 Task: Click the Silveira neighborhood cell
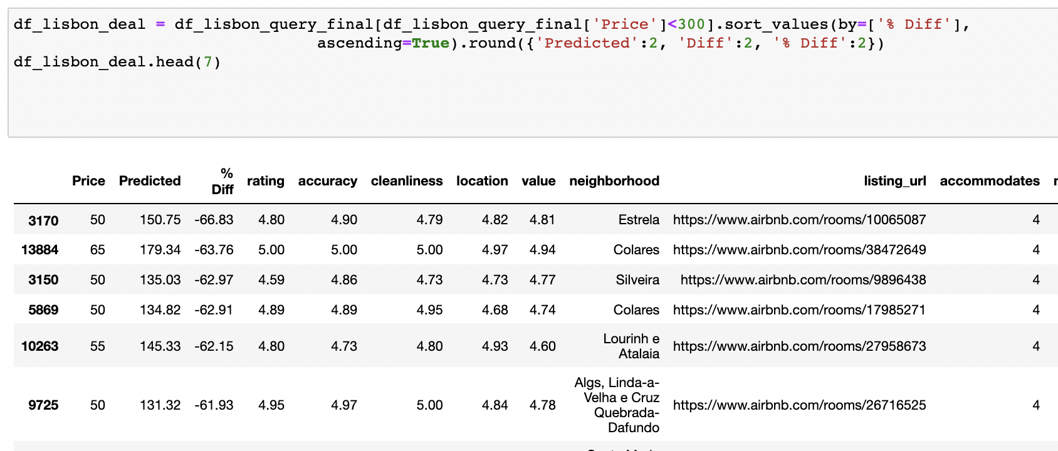(637, 280)
